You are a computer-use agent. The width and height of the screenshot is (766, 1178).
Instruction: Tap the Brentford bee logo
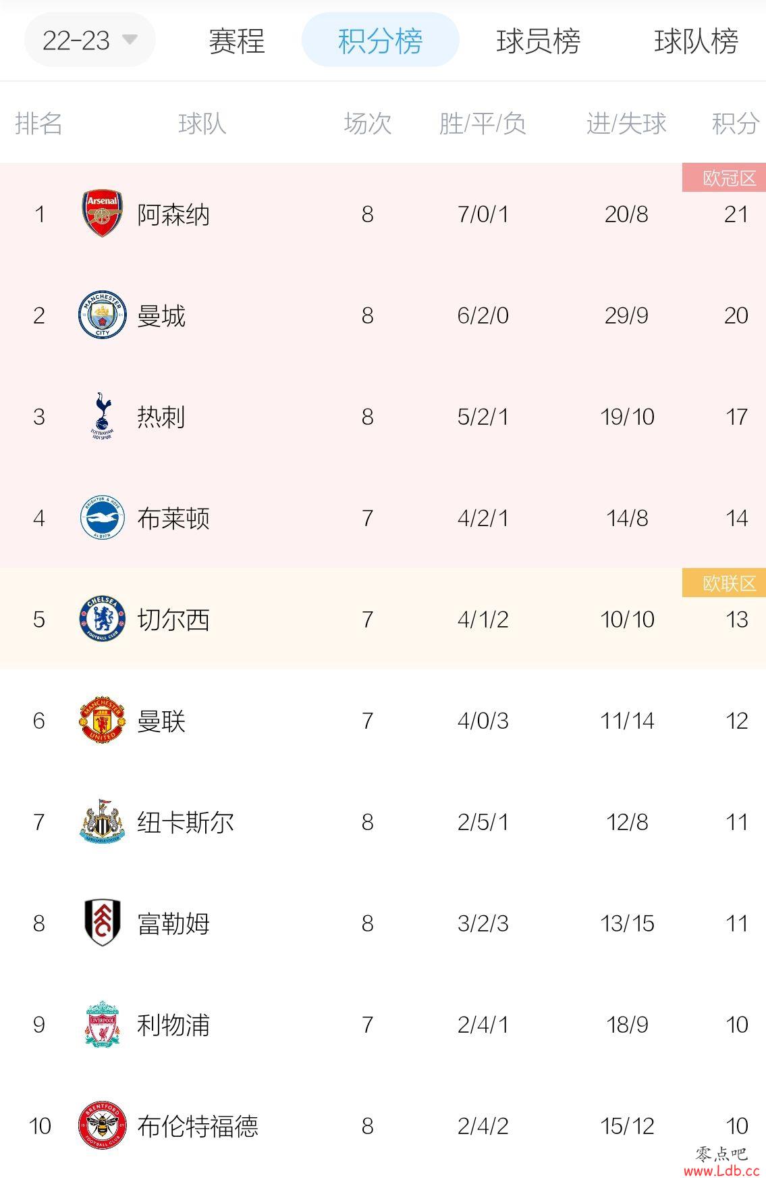[103, 1125]
